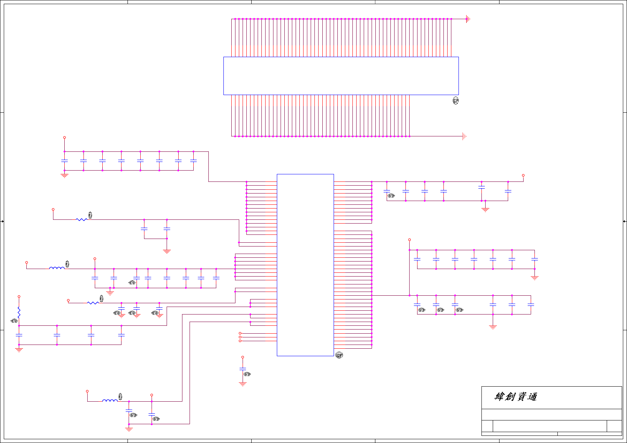This screenshot has width=627, height=443.
Task: Select the top open pin terminal left of the IC
Action: point(240,333)
